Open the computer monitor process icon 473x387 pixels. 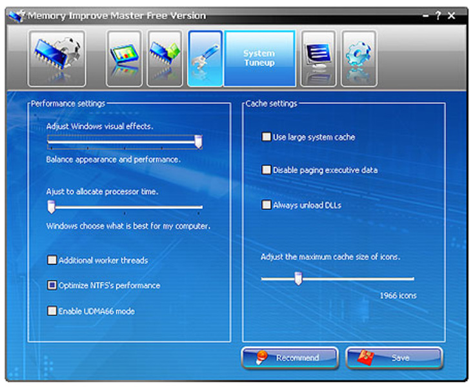point(318,59)
